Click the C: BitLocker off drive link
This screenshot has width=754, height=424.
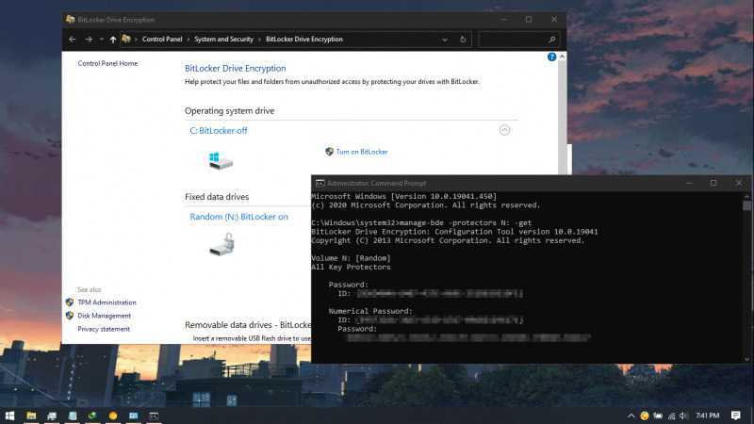click(219, 131)
